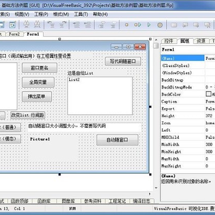The height and width of the screenshot is (215, 215).
Task: Select the (ClassStyles) property row
Action: (188, 66)
